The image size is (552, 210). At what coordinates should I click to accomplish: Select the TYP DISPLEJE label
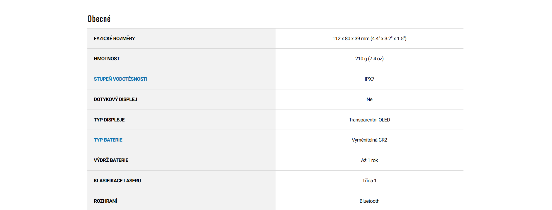[x=109, y=120]
